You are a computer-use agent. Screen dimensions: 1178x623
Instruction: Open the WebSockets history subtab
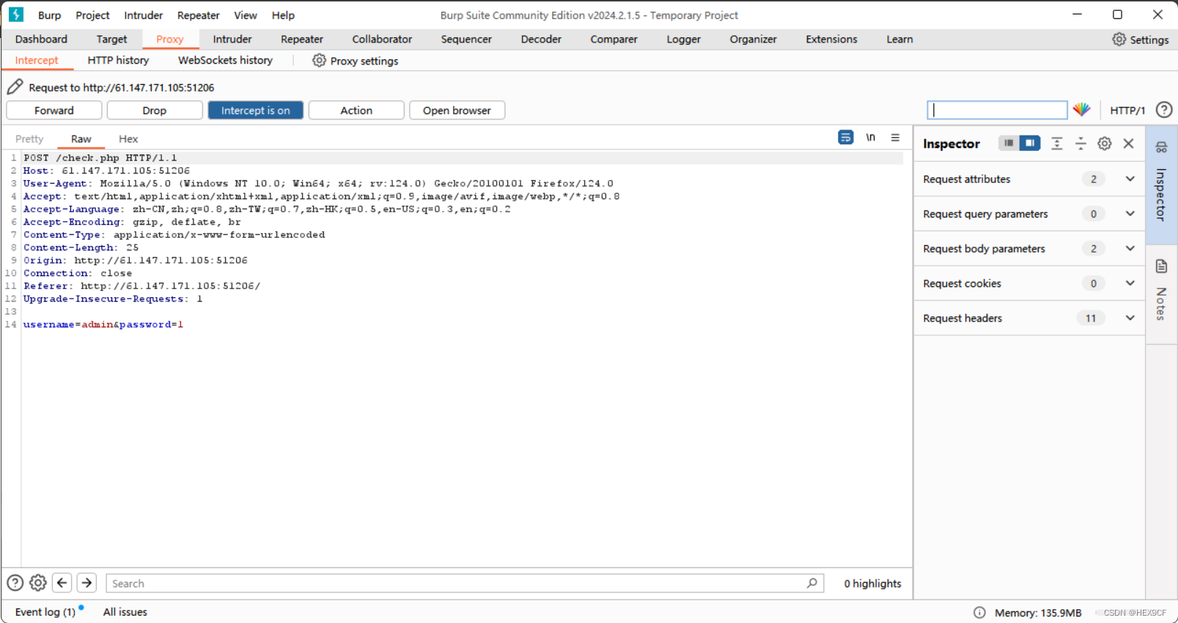[225, 61]
